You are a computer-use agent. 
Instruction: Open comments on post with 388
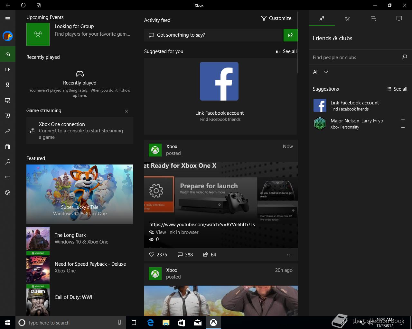pyautogui.click(x=185, y=254)
